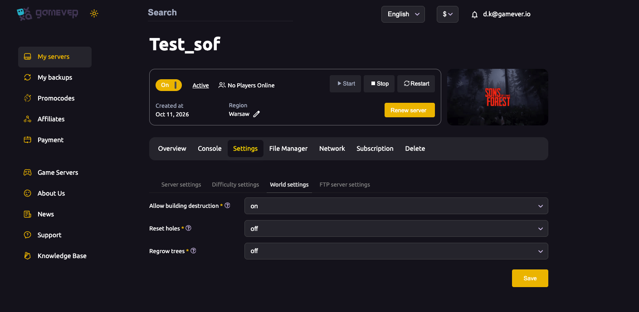This screenshot has width=639, height=312.
Task: Open the About Us page
Action: coord(51,193)
